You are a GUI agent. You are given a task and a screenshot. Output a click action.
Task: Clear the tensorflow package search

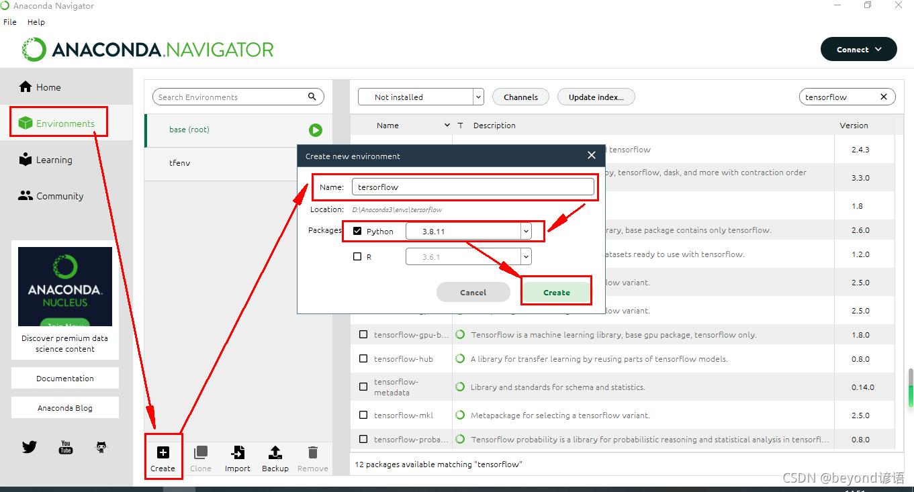[884, 97]
